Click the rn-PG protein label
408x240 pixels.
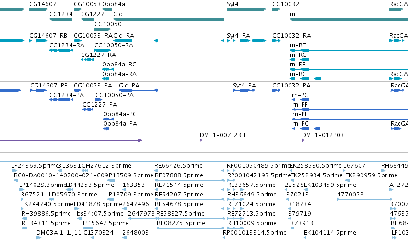(301, 95)
